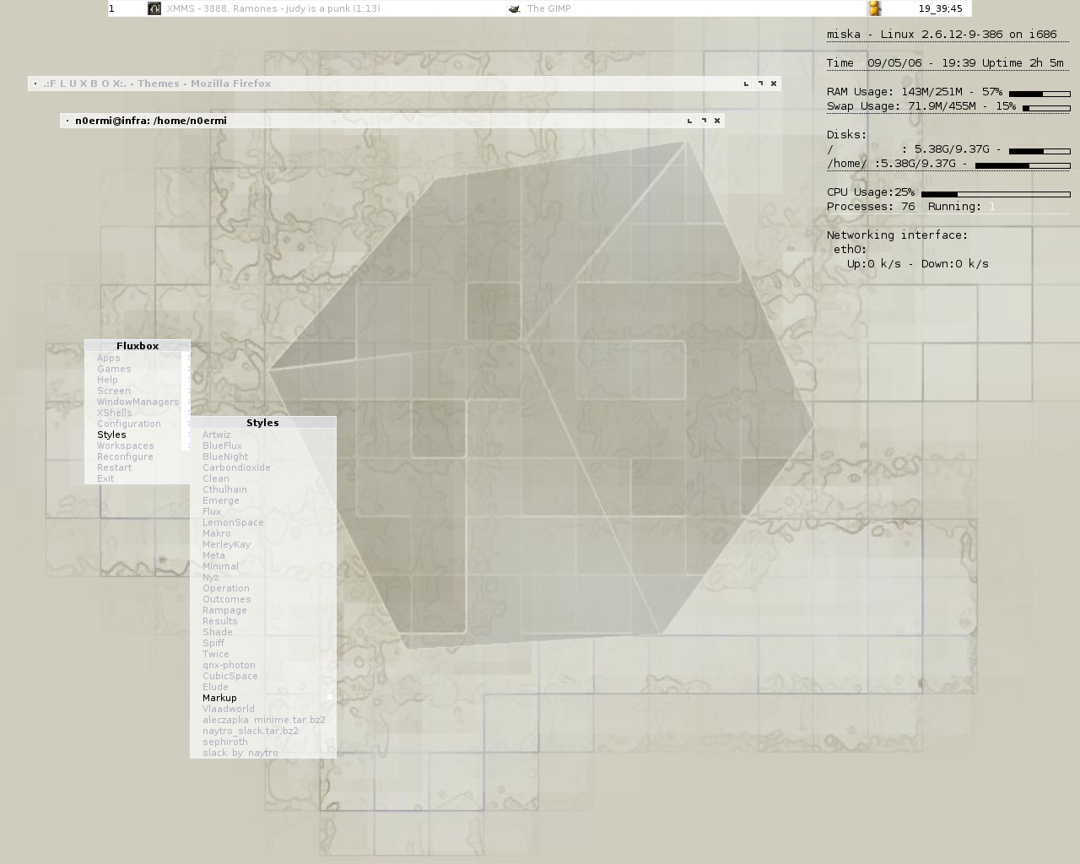Viewport: 1080px width, 864px height.
Task: Expand the Apps submenu
Action: coord(109,358)
